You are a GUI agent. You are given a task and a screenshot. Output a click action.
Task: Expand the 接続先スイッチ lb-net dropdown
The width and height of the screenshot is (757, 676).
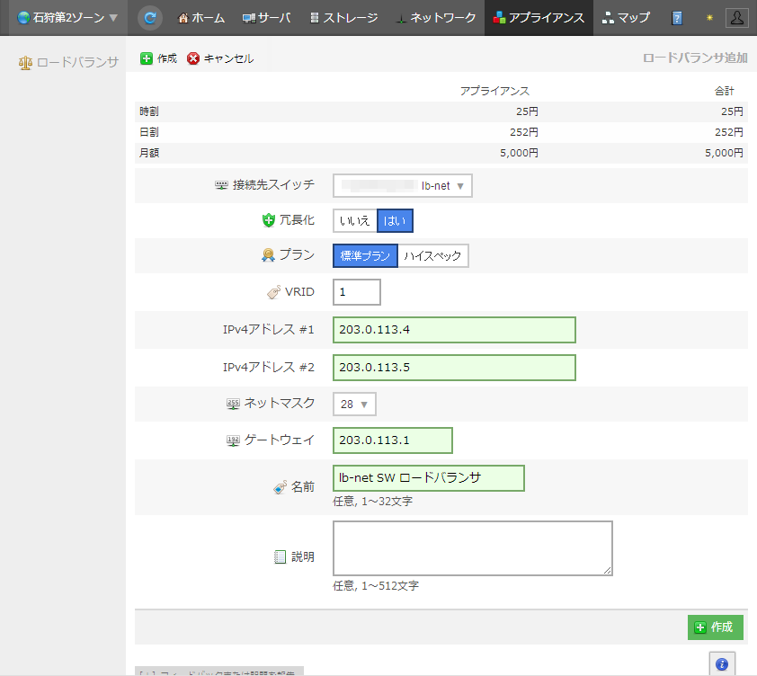coord(403,185)
